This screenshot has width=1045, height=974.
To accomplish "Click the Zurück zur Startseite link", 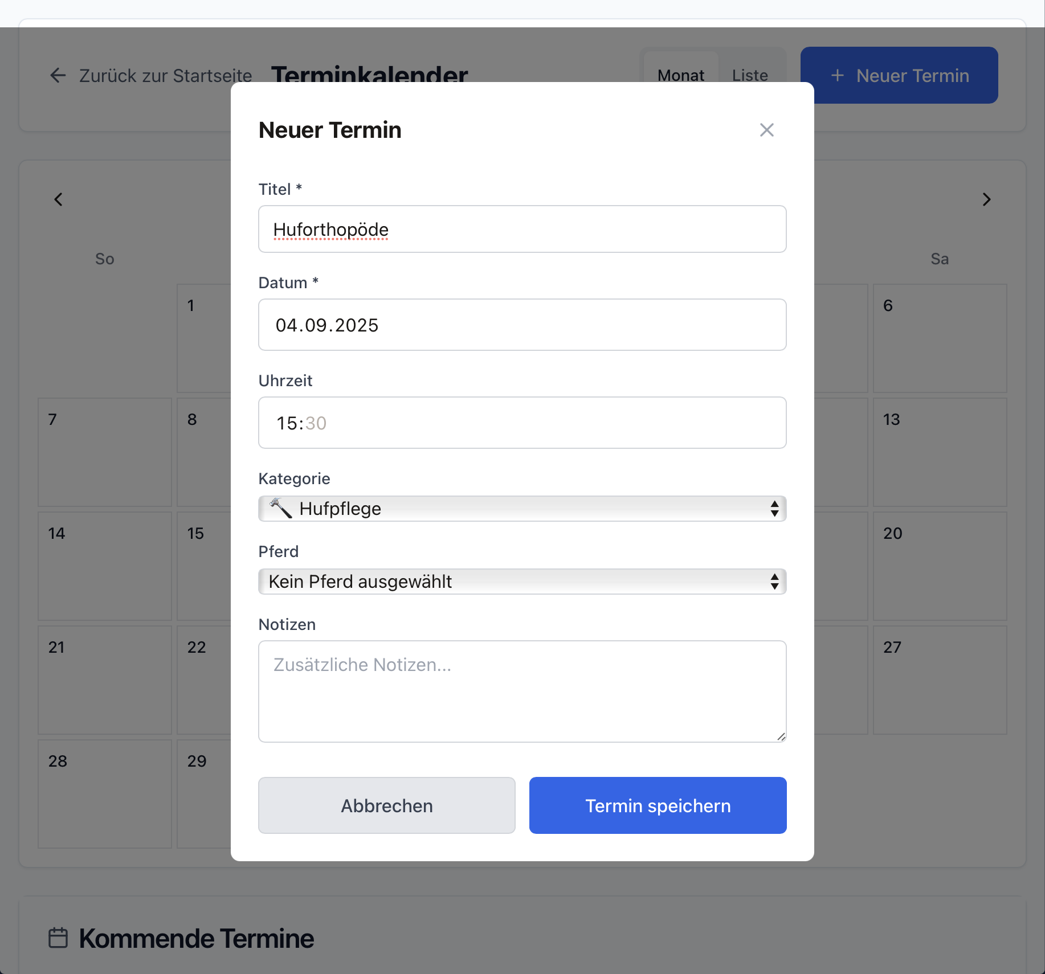I will (x=165, y=75).
